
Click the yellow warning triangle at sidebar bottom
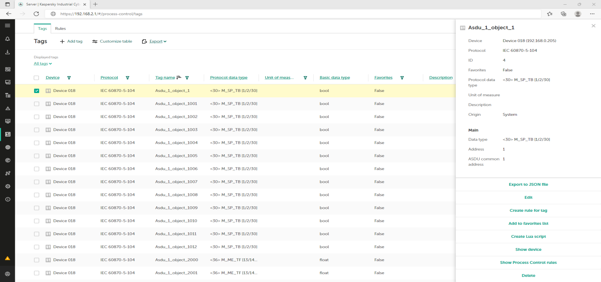[x=7, y=258]
